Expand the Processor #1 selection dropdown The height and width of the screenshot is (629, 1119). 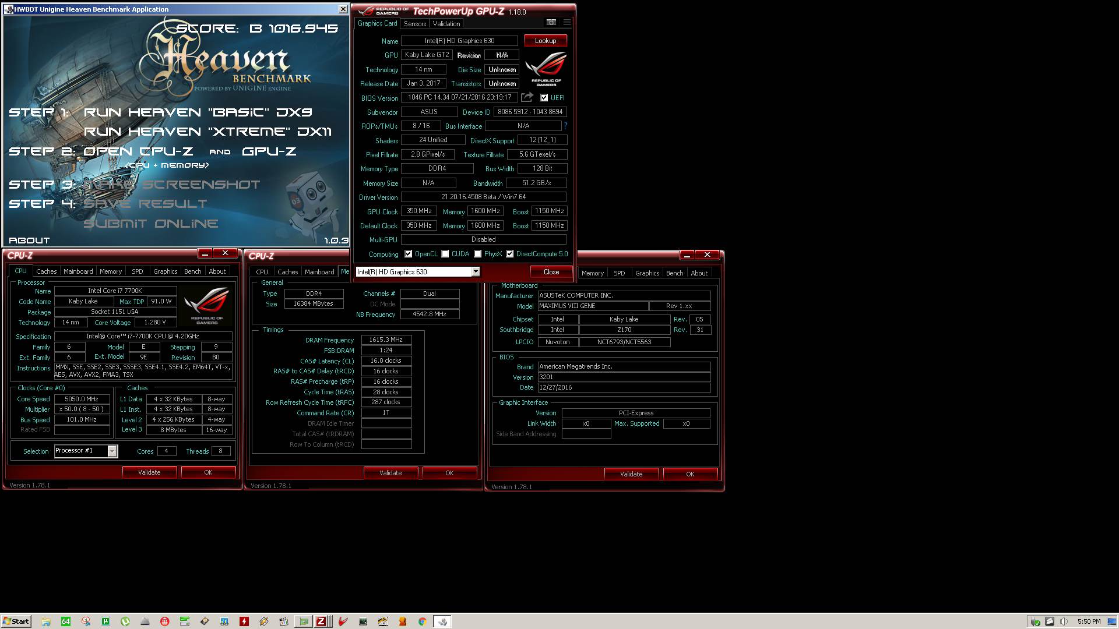(x=112, y=451)
